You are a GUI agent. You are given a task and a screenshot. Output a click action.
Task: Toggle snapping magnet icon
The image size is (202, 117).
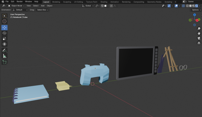[x=102, y=6]
